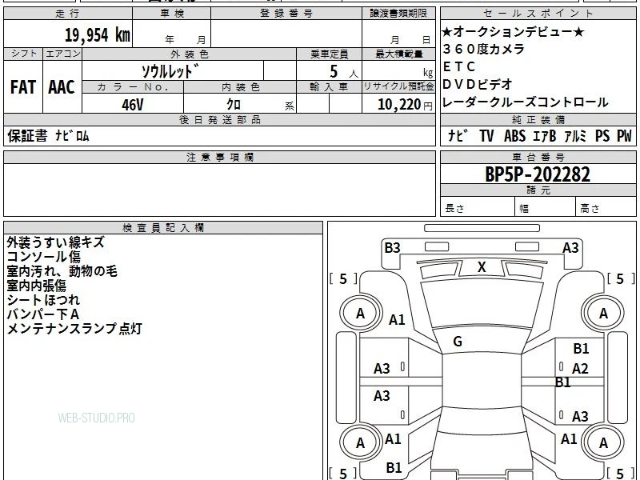This screenshot has width=640, height=480.
Task: Click the セールスポイント header
Action: tap(538, 14)
